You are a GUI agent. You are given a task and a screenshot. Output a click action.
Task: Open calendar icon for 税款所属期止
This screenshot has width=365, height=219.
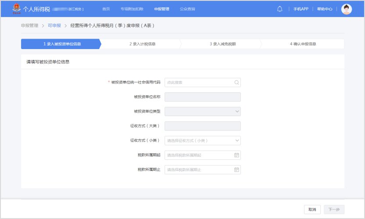click(x=236, y=170)
